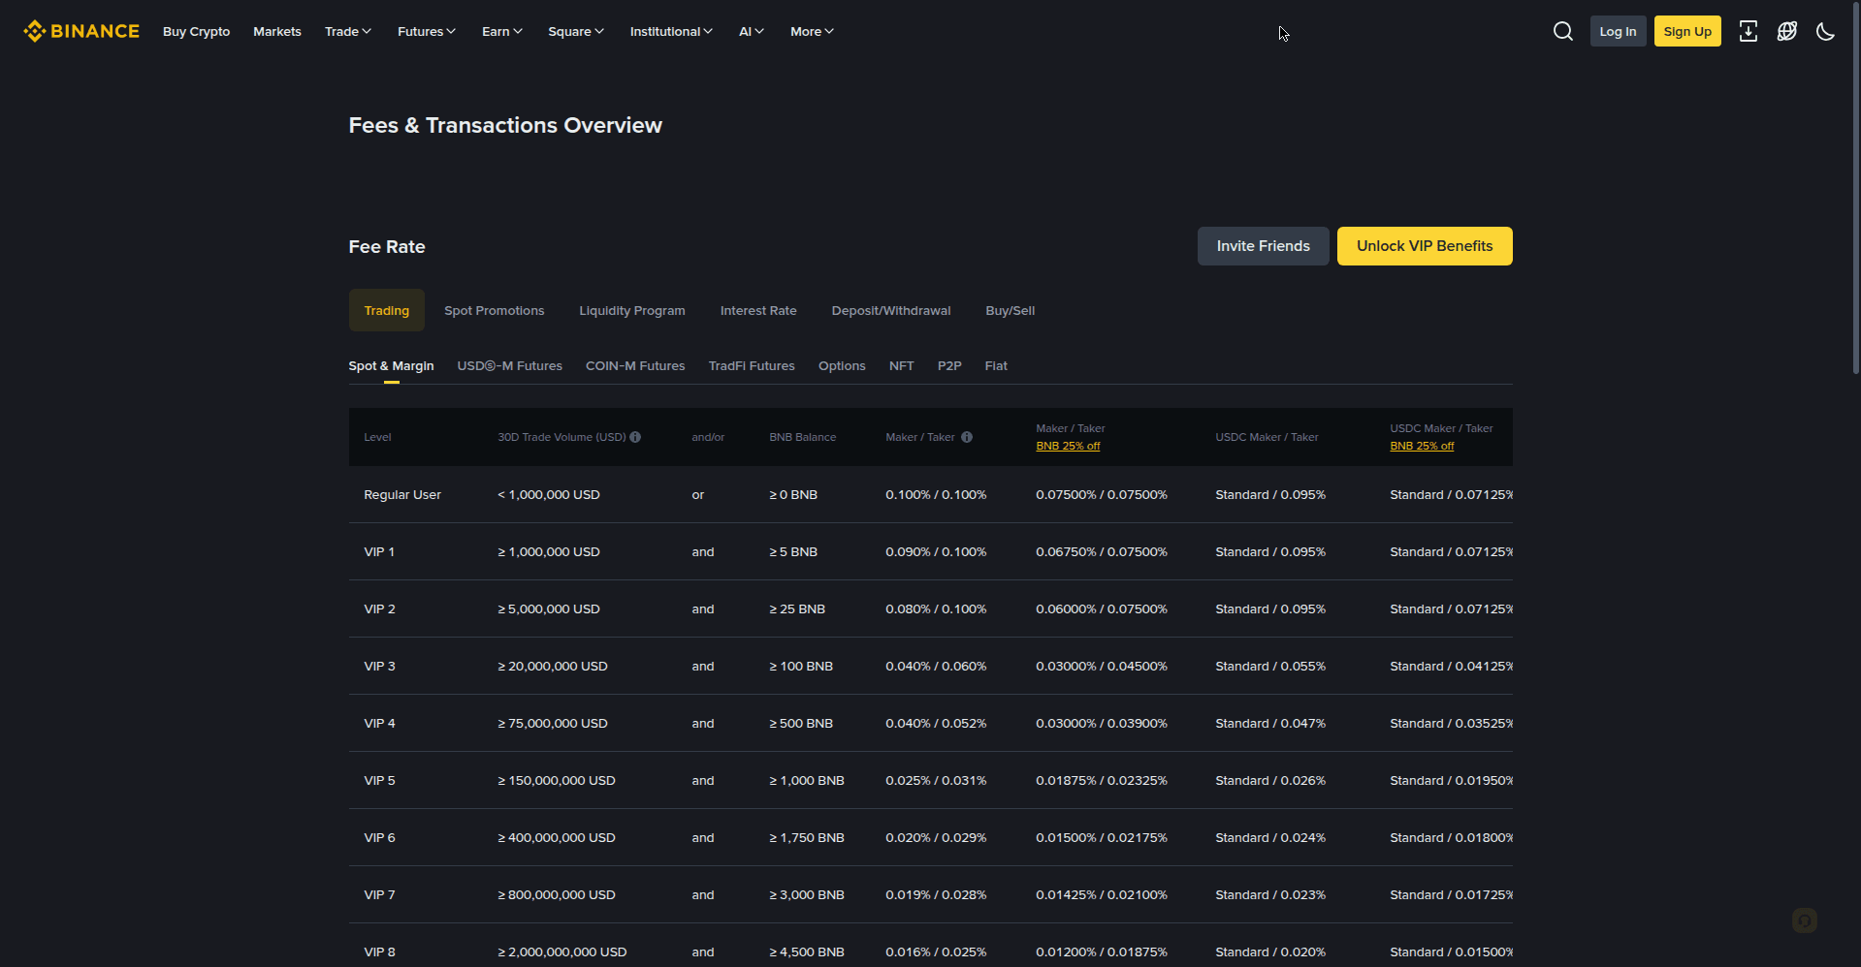This screenshot has height=967, width=1861.
Task: Switch to Deposit/Withdrawal tab
Action: click(x=891, y=310)
